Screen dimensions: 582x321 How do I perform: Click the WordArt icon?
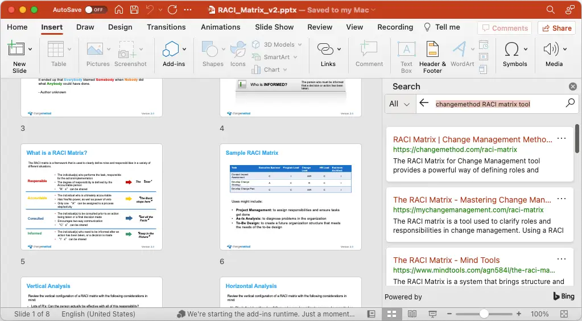point(460,49)
